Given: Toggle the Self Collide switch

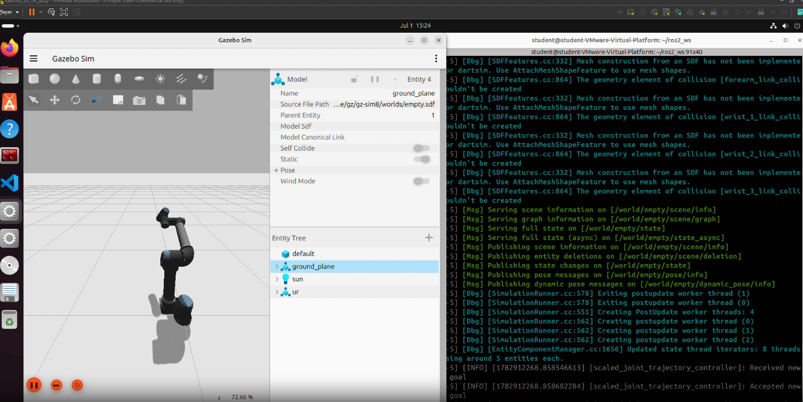Looking at the screenshot, I should point(421,148).
